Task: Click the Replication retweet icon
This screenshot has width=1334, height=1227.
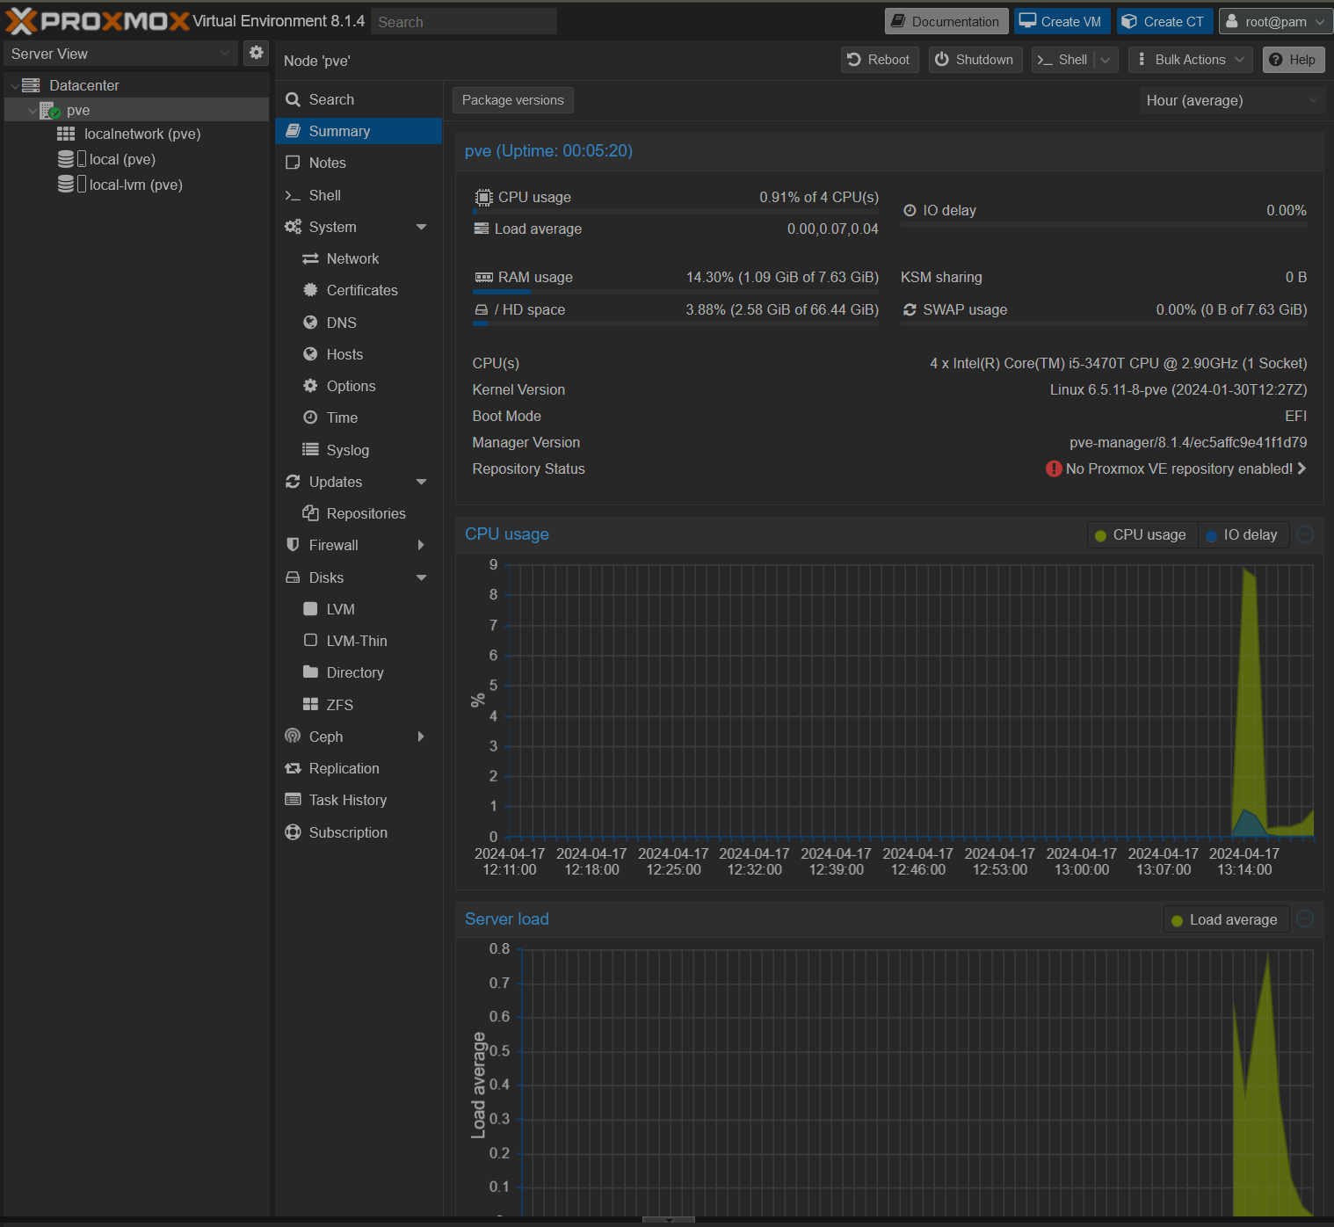Action: tap(293, 768)
